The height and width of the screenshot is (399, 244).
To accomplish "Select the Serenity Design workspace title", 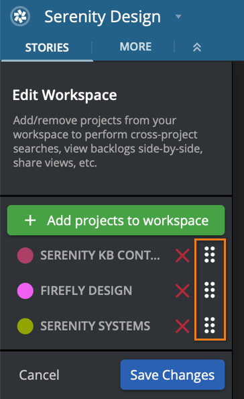I will click(x=103, y=17).
